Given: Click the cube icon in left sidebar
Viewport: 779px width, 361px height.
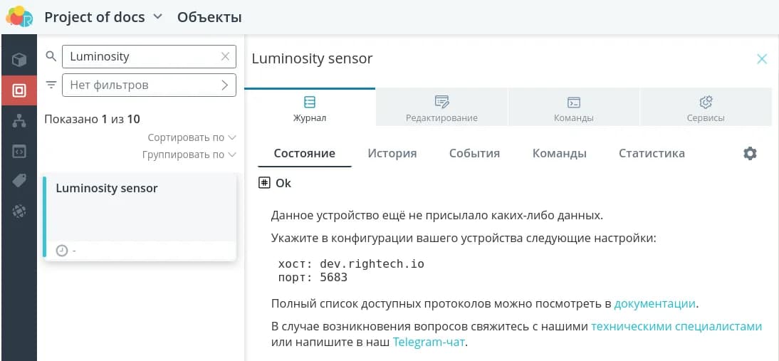Looking at the screenshot, I should [x=19, y=60].
